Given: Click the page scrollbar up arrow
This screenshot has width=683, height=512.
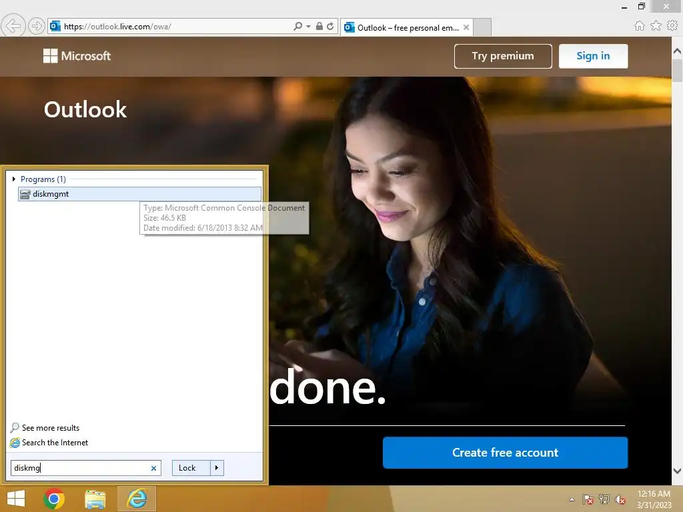Looking at the screenshot, I should click(677, 51).
